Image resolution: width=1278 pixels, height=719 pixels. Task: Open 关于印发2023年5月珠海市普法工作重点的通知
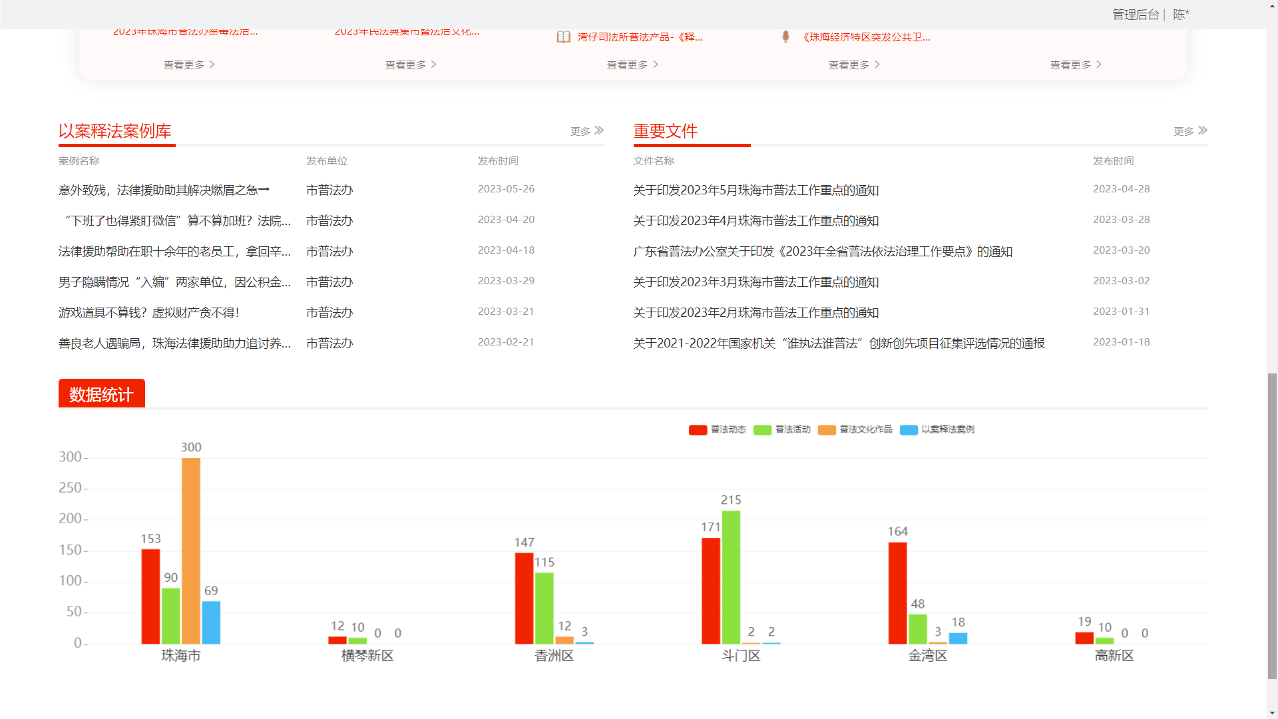click(x=755, y=190)
